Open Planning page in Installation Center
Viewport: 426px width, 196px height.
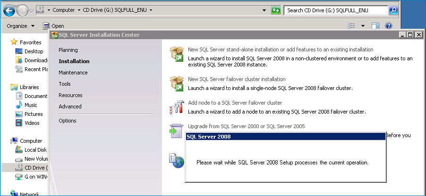pos(68,50)
